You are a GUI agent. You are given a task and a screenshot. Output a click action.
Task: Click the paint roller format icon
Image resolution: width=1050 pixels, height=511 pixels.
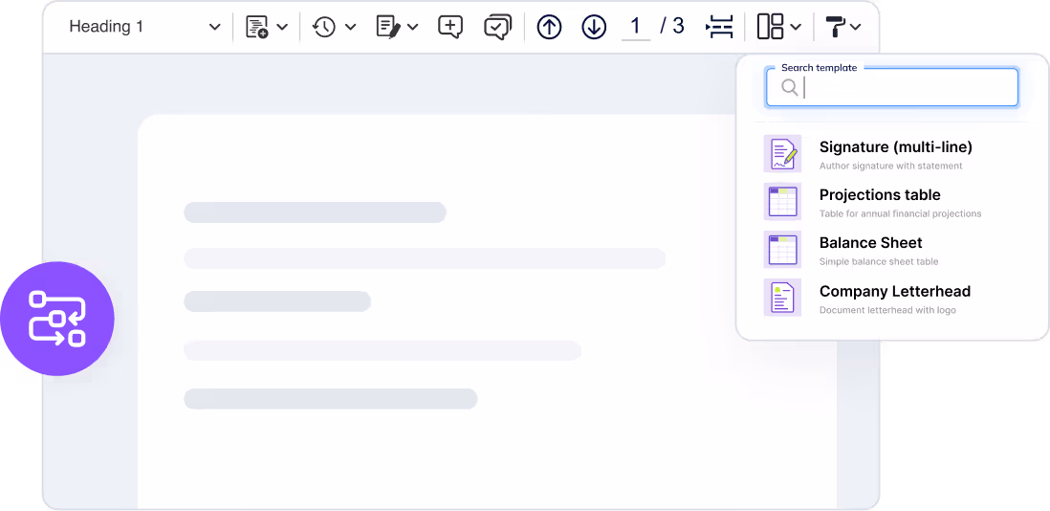pos(835,27)
